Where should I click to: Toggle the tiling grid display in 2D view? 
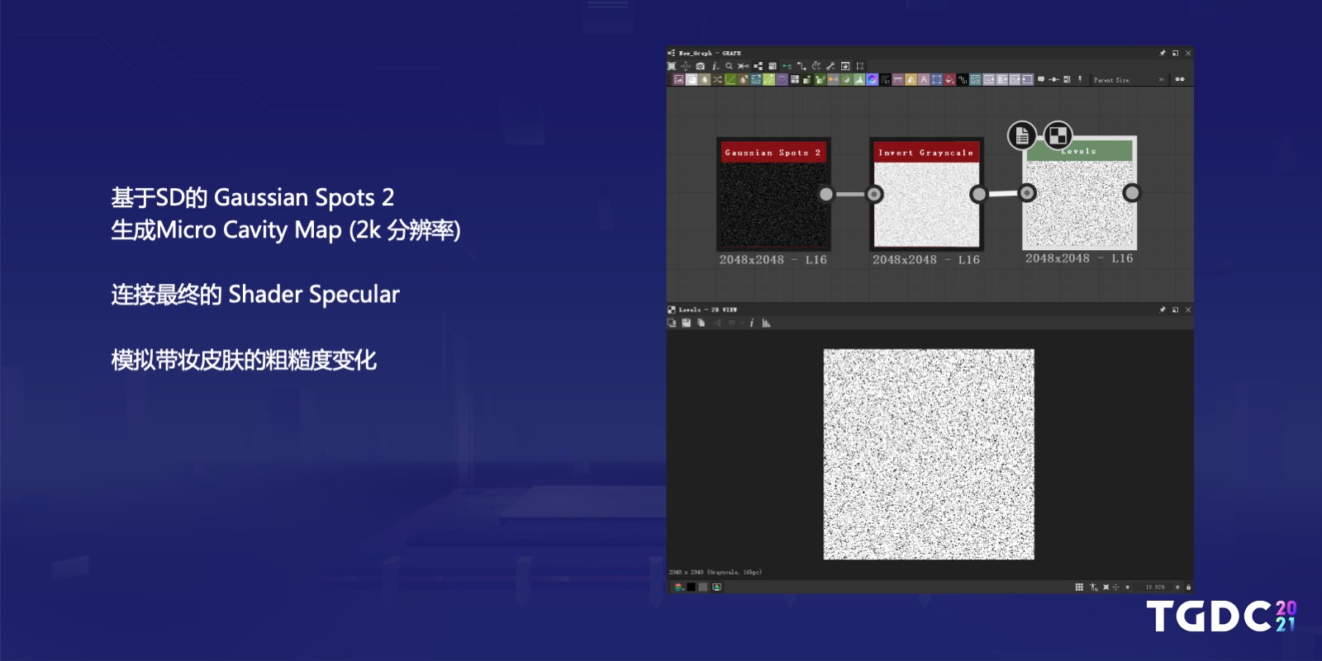click(x=1079, y=587)
